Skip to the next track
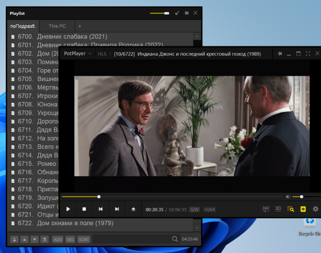 [117, 209]
